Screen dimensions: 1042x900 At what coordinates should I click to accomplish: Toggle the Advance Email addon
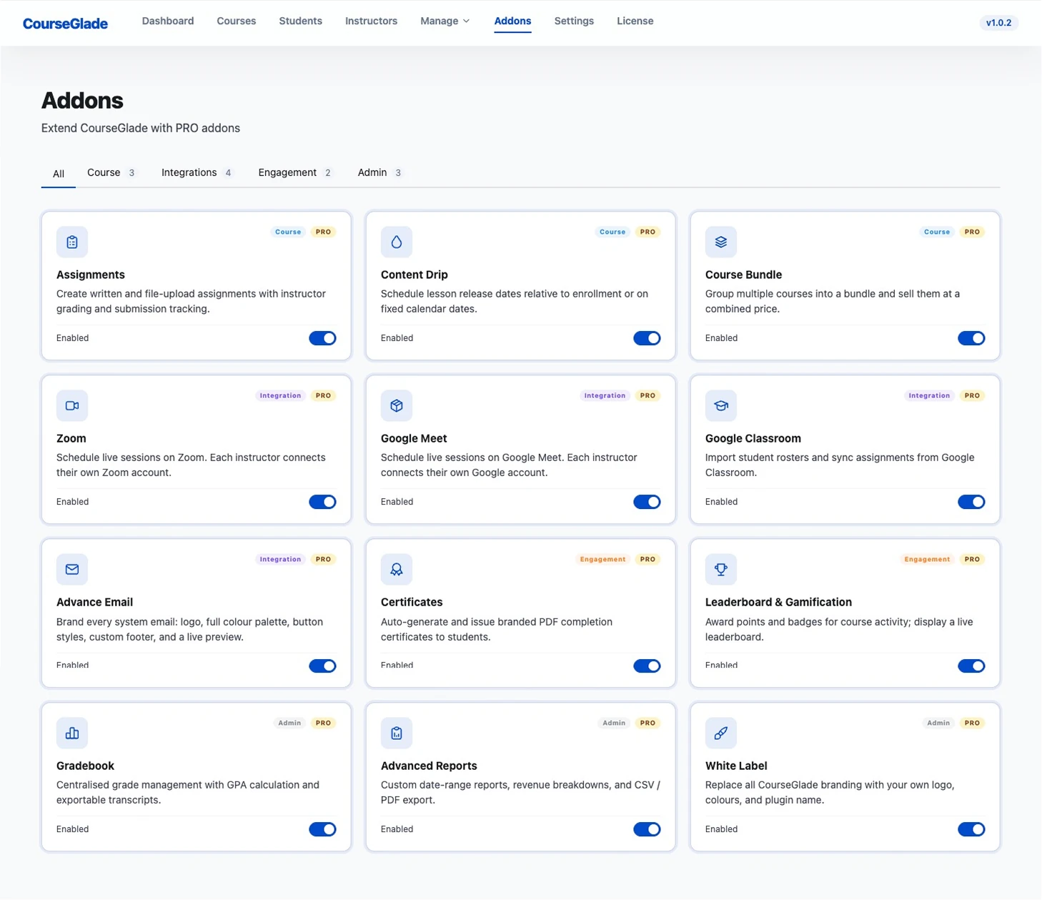pyautogui.click(x=322, y=666)
